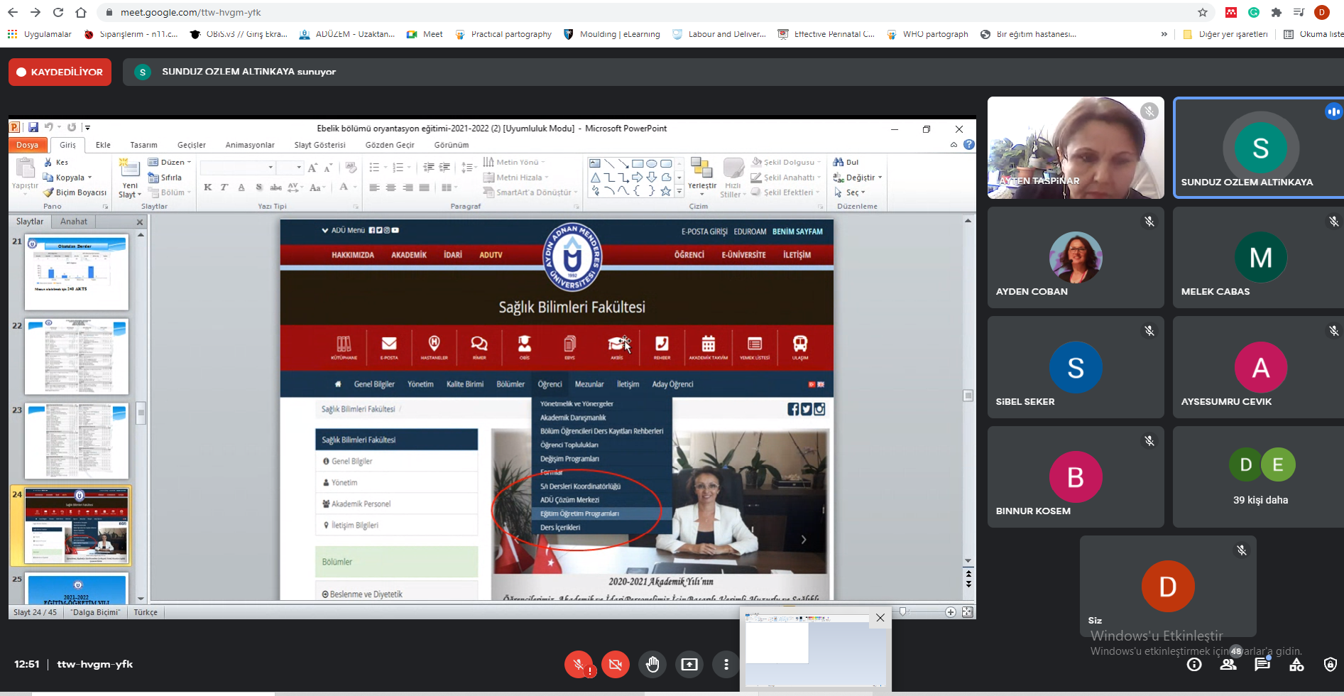Expand the hidden bookmarks chevron

point(1164,34)
